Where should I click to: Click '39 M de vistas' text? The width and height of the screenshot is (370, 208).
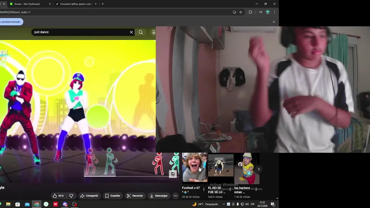pos(191,197)
